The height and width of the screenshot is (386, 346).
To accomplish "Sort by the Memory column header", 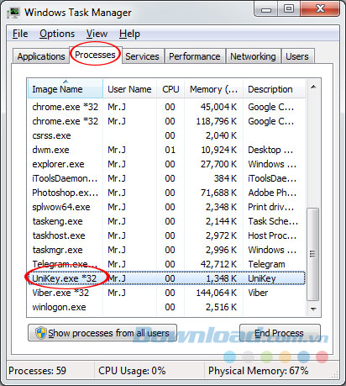I will pos(213,89).
